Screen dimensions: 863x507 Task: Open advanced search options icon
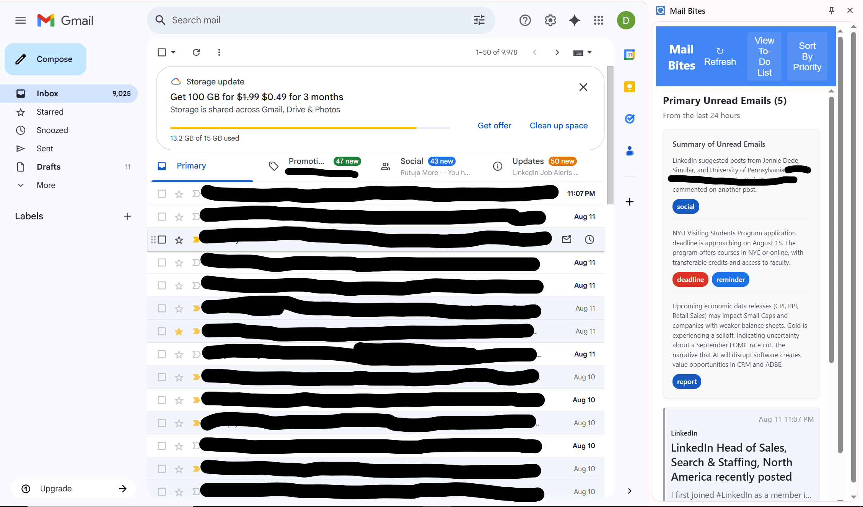click(x=479, y=20)
